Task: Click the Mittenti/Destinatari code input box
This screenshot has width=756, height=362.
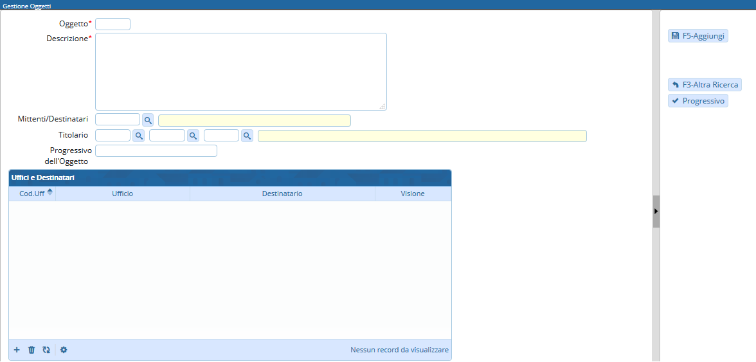Action: [x=117, y=120]
